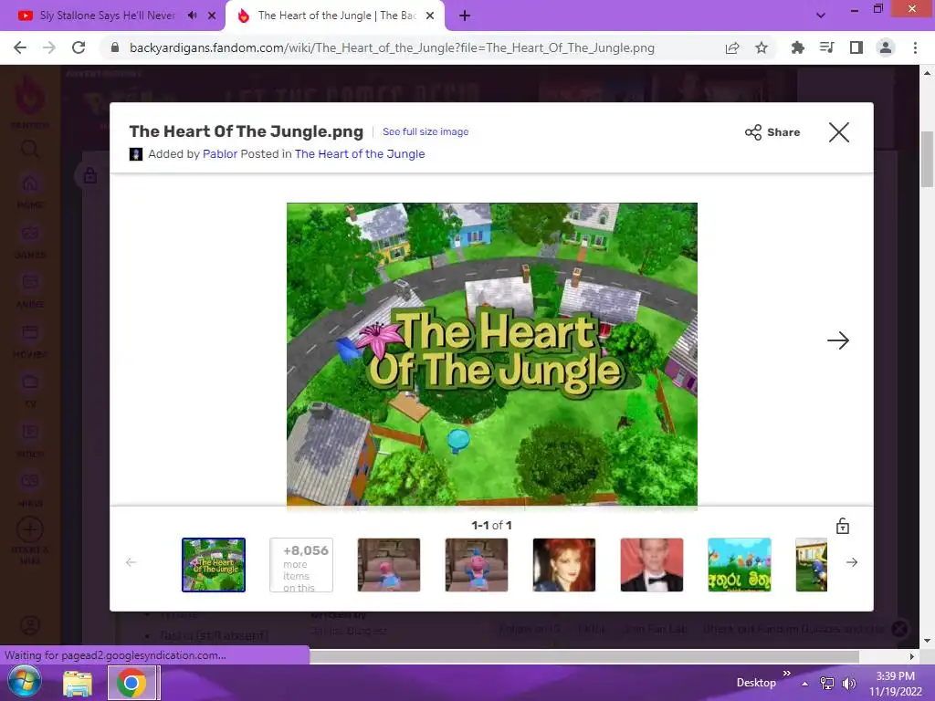This screenshot has width=935, height=701.
Task: Click the share this page icon
Action: [x=732, y=47]
